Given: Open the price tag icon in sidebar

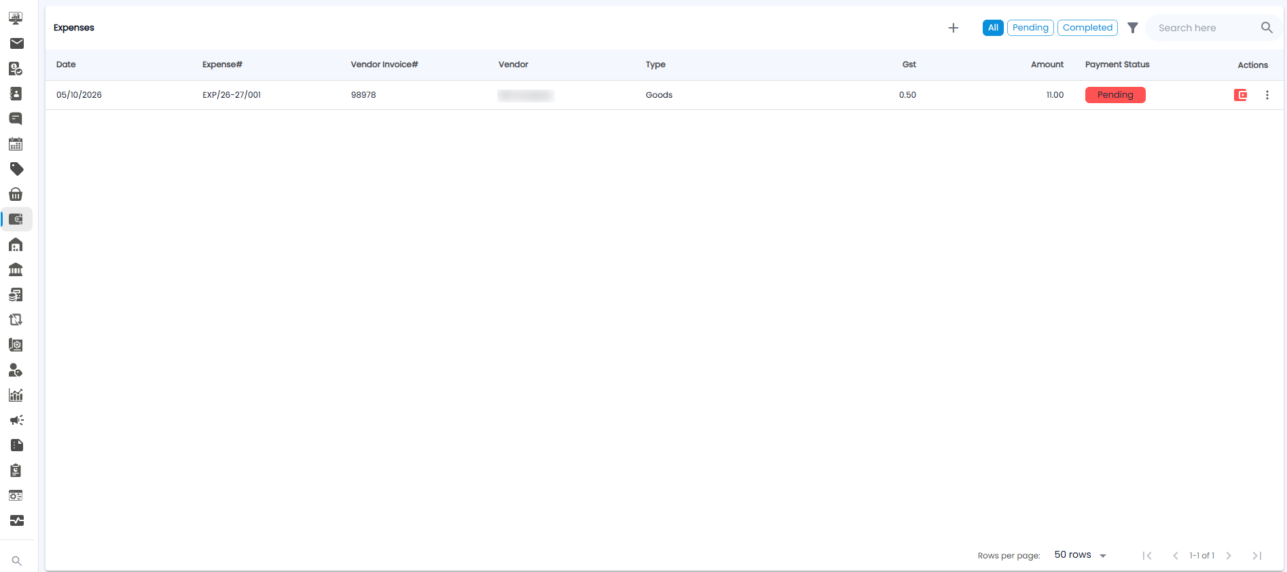Looking at the screenshot, I should 16,169.
